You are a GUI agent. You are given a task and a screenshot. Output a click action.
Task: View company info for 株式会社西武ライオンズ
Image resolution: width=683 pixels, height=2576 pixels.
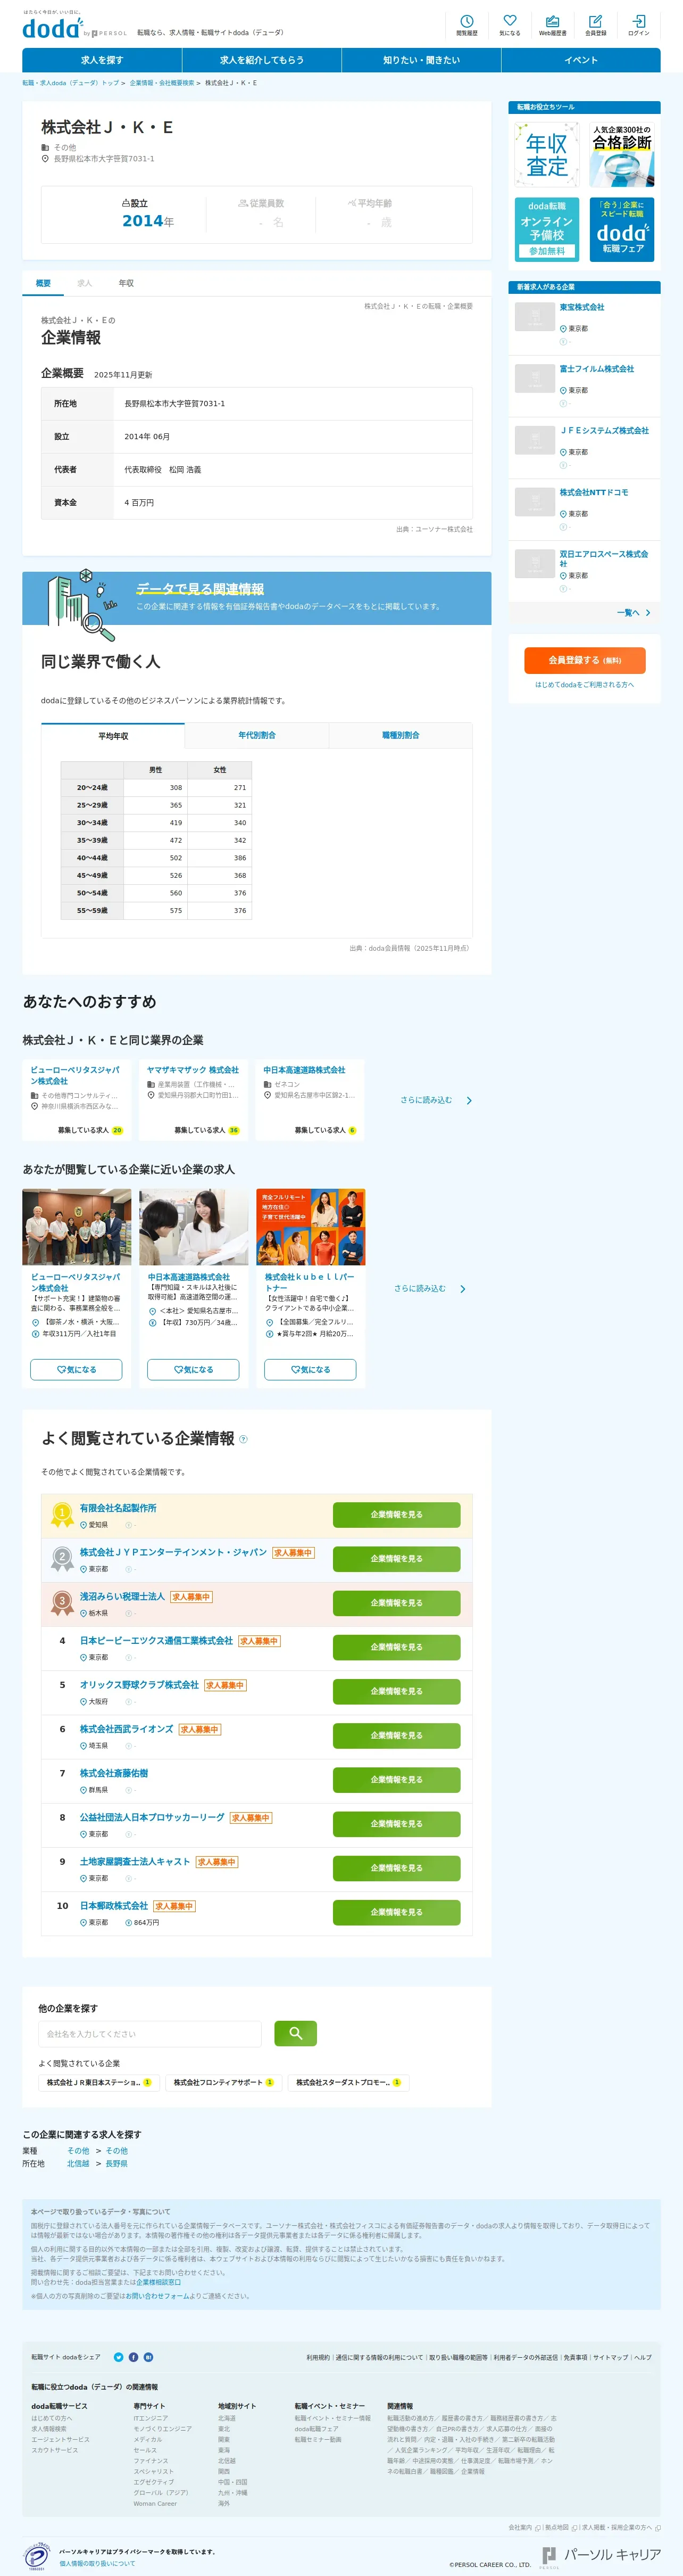[x=396, y=1735]
